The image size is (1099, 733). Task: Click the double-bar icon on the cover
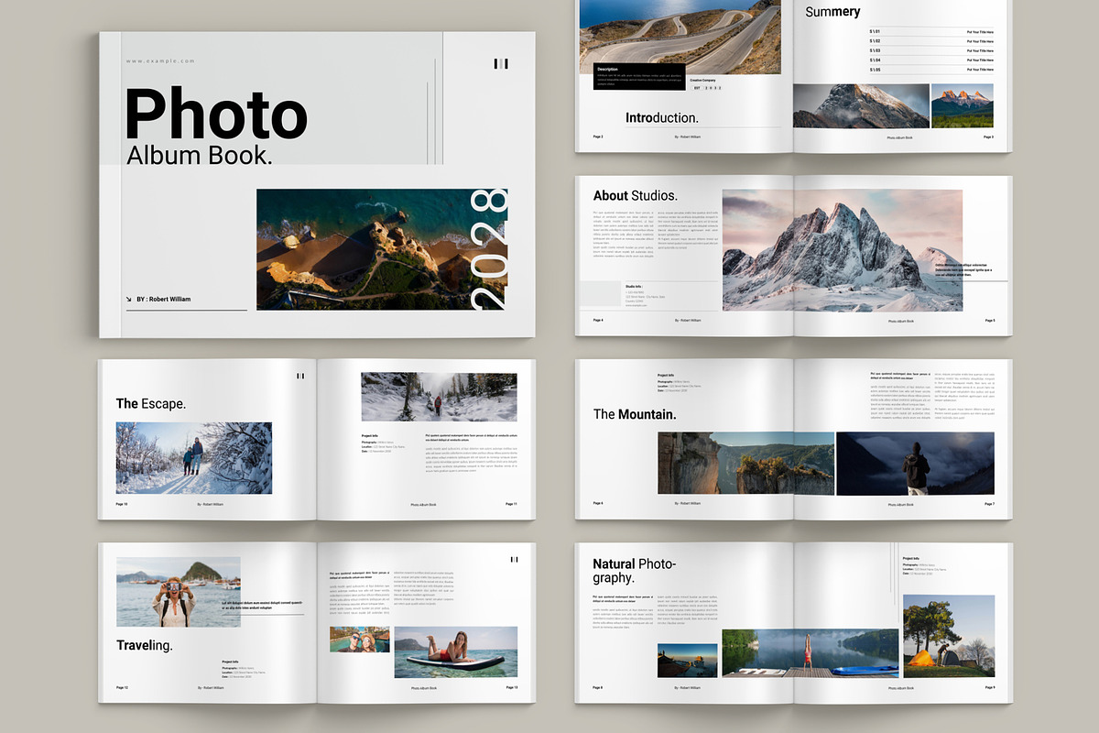(x=500, y=63)
